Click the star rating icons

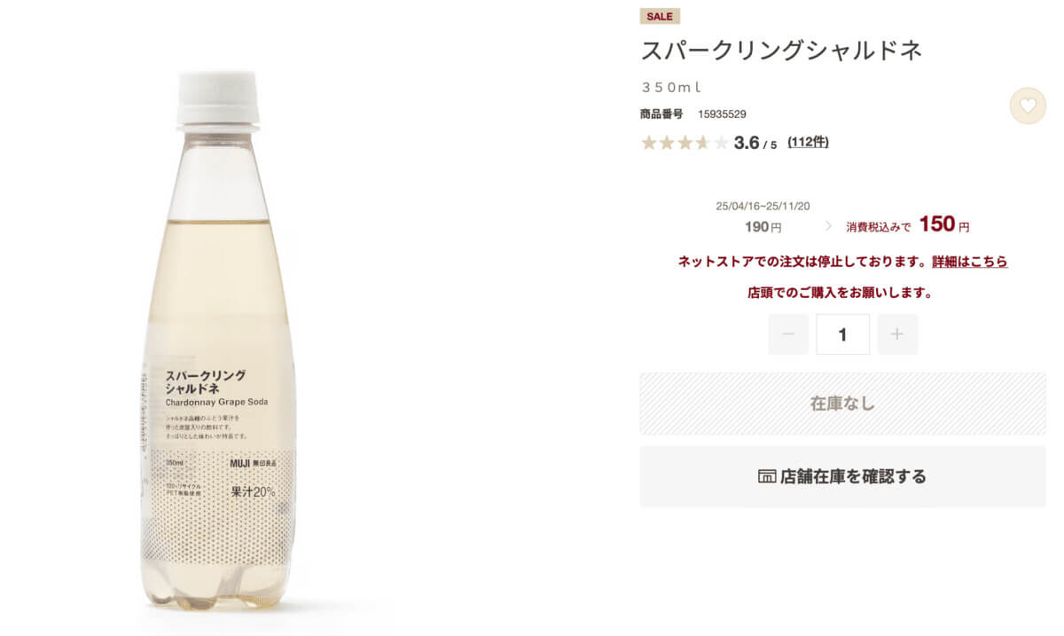(685, 143)
